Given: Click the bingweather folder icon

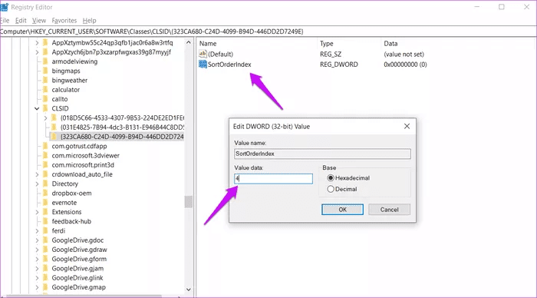Looking at the screenshot, I should pyautogui.click(x=45, y=80).
